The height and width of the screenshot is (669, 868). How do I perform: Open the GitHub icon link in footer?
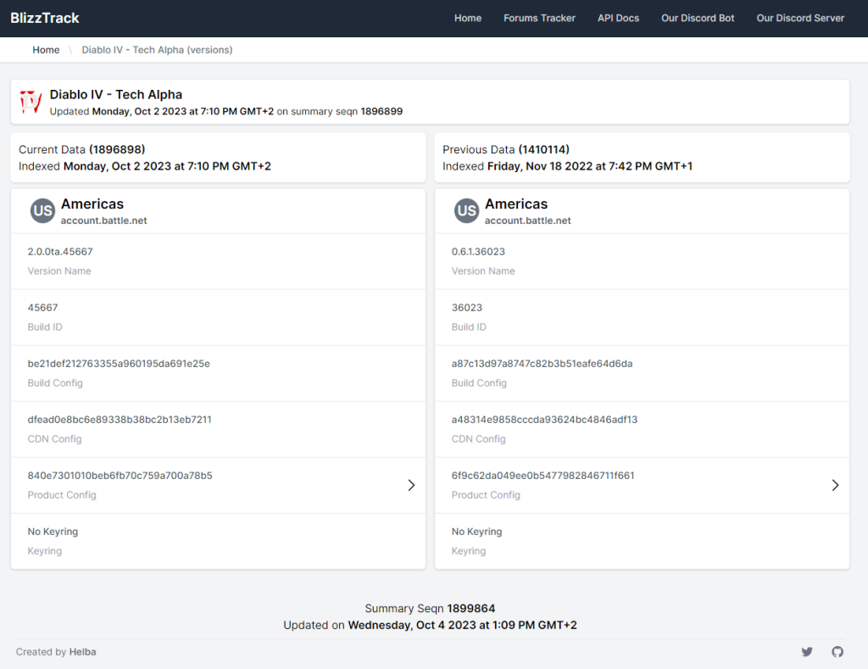pyautogui.click(x=837, y=652)
